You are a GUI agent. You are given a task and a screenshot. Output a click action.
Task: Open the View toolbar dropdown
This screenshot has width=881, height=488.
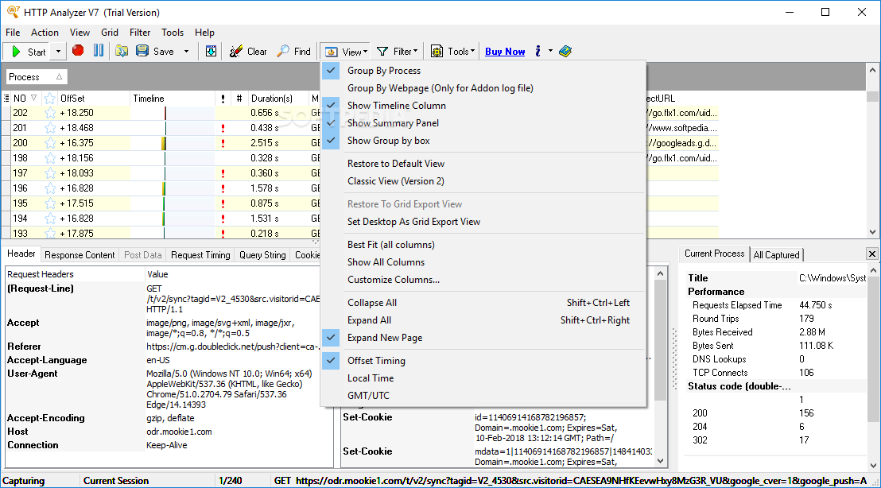pyautogui.click(x=346, y=52)
